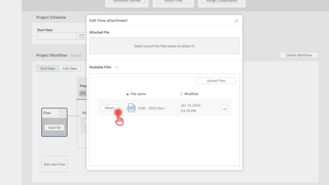
Task: Collapse the Available Files section
Action: (116, 67)
